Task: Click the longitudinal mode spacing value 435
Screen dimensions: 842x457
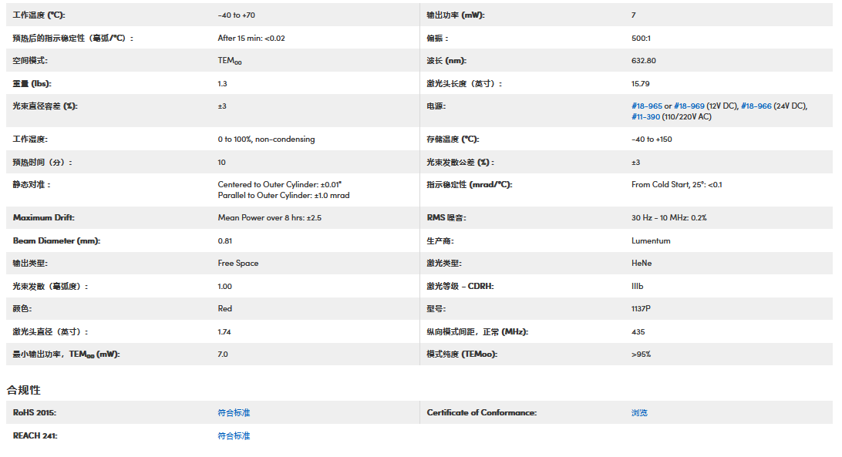Action: [638, 332]
